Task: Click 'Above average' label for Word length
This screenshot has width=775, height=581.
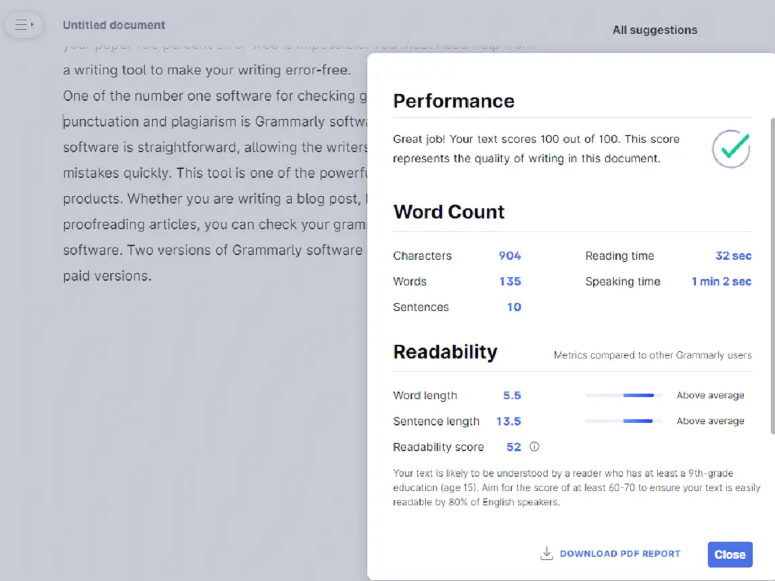Action: [x=710, y=395]
